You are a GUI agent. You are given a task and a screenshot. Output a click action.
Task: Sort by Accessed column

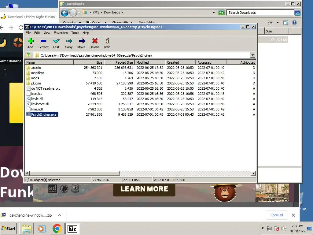[211, 62]
